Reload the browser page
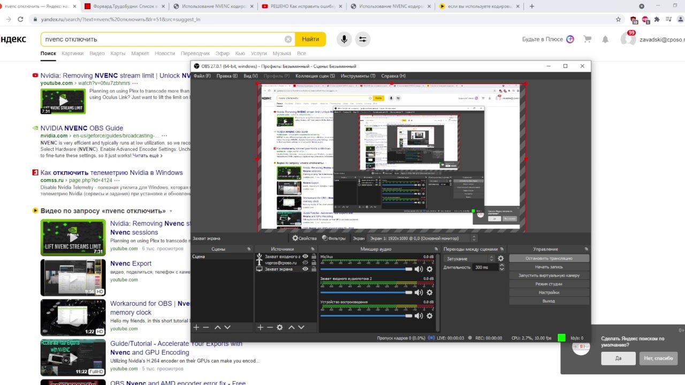This screenshot has width=685, height=385. [x=20, y=19]
